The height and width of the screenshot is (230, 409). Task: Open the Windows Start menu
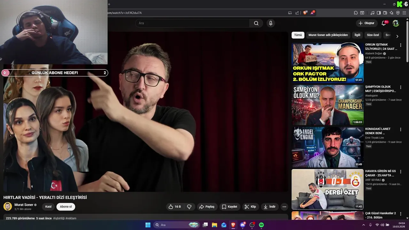[148, 225]
